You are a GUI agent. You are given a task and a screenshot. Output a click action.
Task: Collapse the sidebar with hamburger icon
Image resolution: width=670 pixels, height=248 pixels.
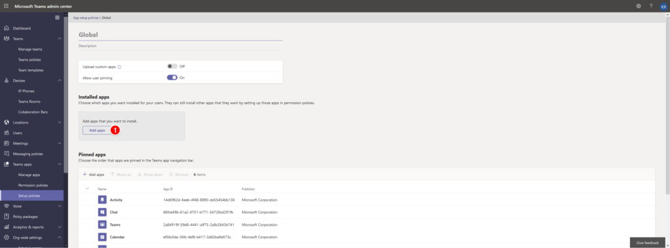(x=58, y=18)
